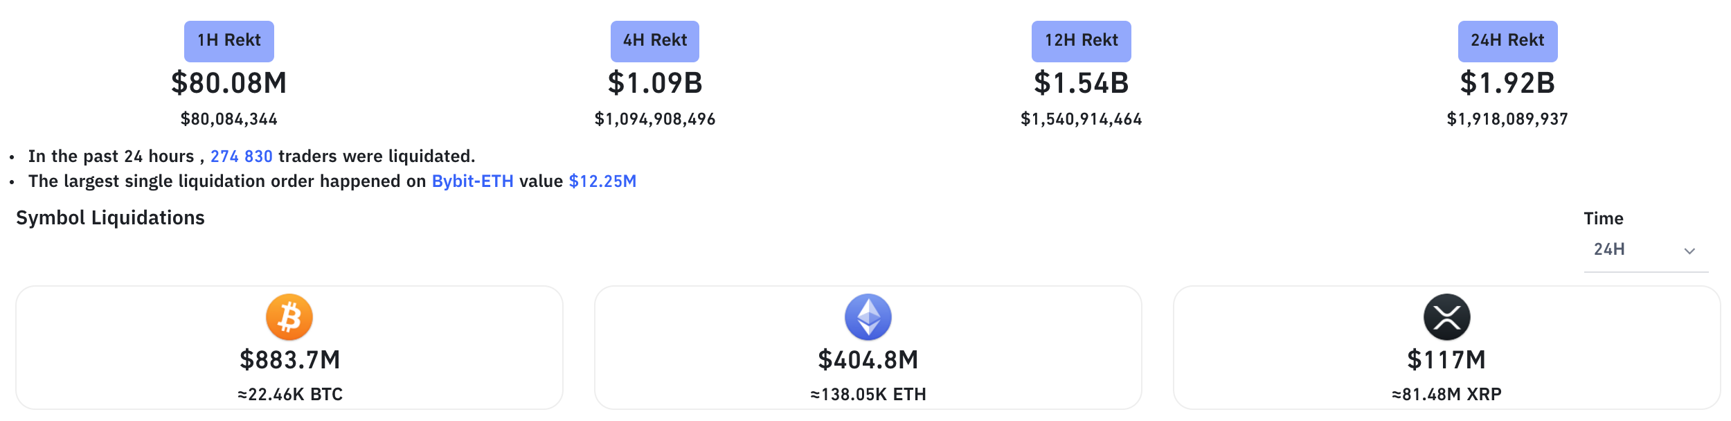This screenshot has width=1731, height=421.
Task: Click the Bitcoin coin icon
Action: 289,317
